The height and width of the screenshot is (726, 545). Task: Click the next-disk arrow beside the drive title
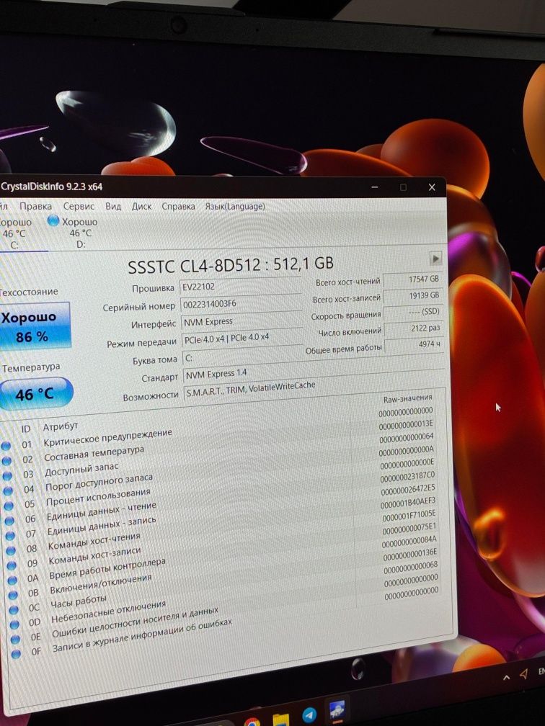point(435,259)
